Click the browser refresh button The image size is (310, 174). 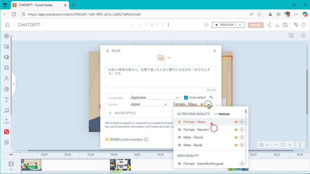[x=14, y=14]
